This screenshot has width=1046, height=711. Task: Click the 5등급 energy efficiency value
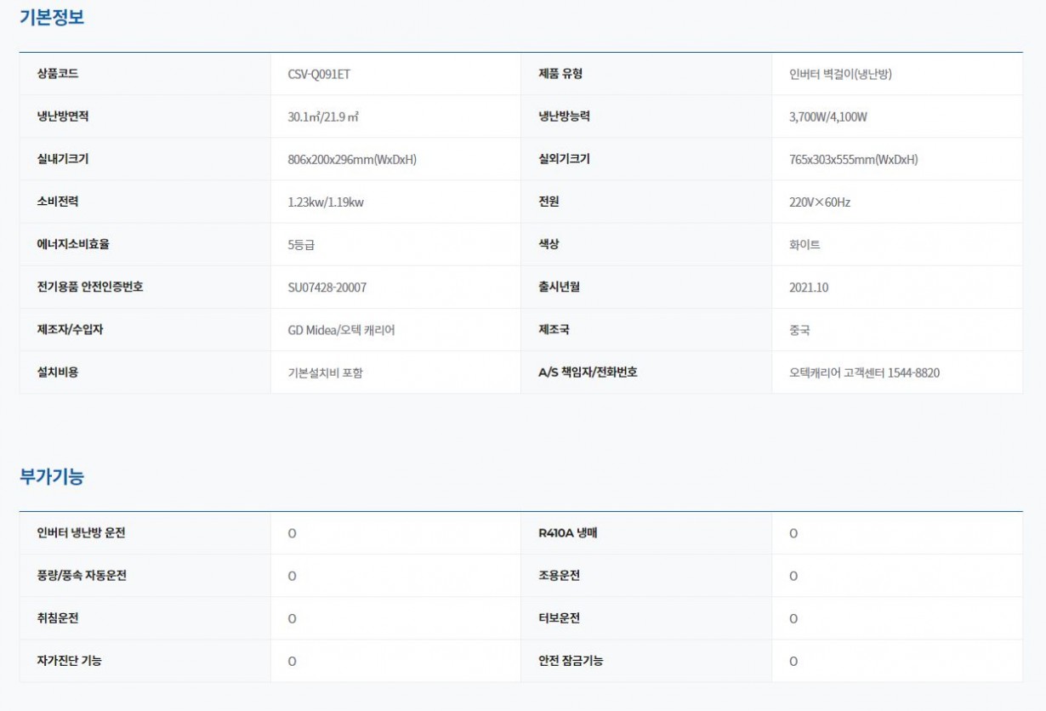301,245
